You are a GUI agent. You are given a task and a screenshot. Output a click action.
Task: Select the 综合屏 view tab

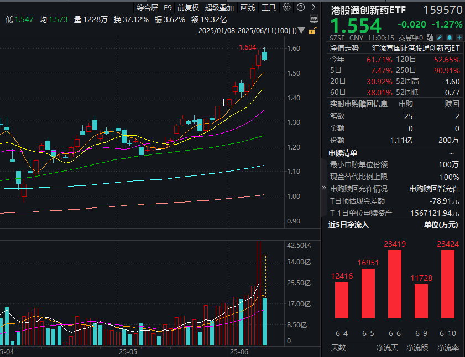click(x=147, y=8)
